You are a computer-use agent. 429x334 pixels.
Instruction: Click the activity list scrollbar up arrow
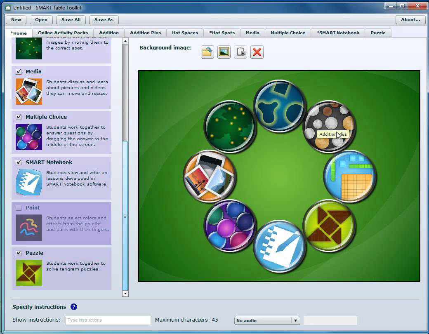[x=125, y=41]
